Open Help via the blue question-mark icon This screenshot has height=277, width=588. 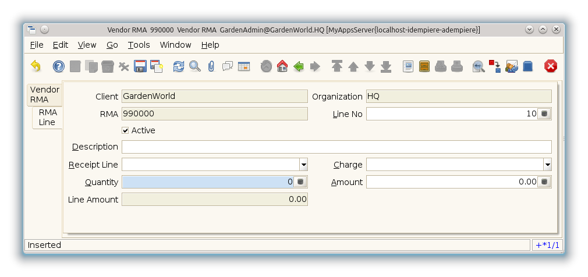click(58, 66)
